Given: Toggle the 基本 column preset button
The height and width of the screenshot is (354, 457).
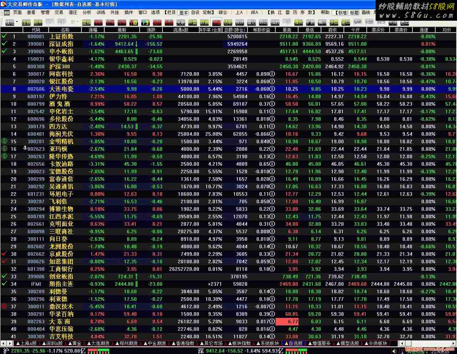Looking at the screenshot, I should click(184, 13).
